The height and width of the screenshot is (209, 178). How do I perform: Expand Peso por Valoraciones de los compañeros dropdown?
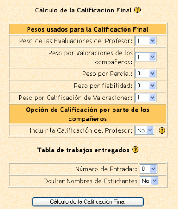pyautogui.click(x=146, y=57)
